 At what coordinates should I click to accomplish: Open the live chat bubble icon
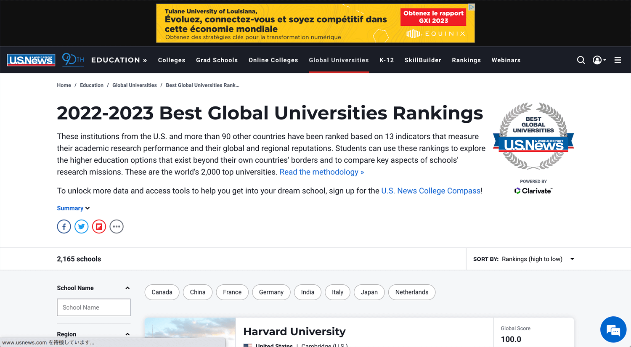coord(613,330)
